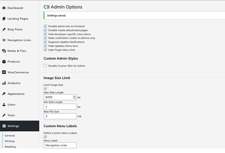Click the Analytics bar chart icon
The width and height of the screenshot is (225, 153).
pyautogui.click(x=4, y=83)
